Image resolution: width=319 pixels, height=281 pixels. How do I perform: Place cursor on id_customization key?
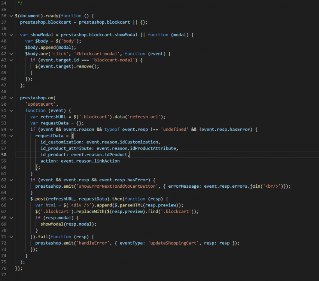coord(62,142)
